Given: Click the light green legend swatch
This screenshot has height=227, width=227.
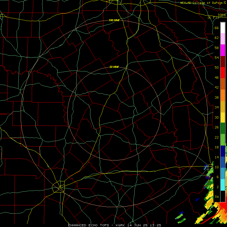Looking at the screenshot, I should click(x=223, y=140).
